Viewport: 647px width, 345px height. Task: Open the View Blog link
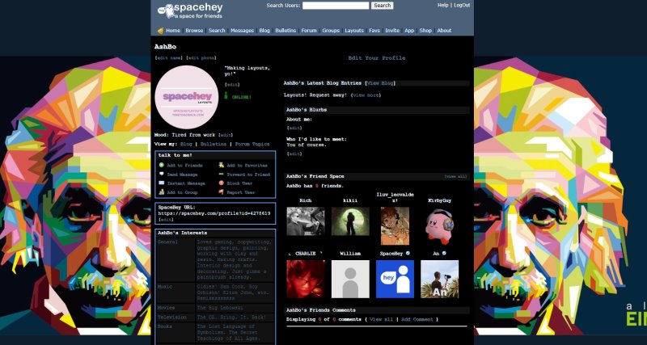(x=380, y=83)
